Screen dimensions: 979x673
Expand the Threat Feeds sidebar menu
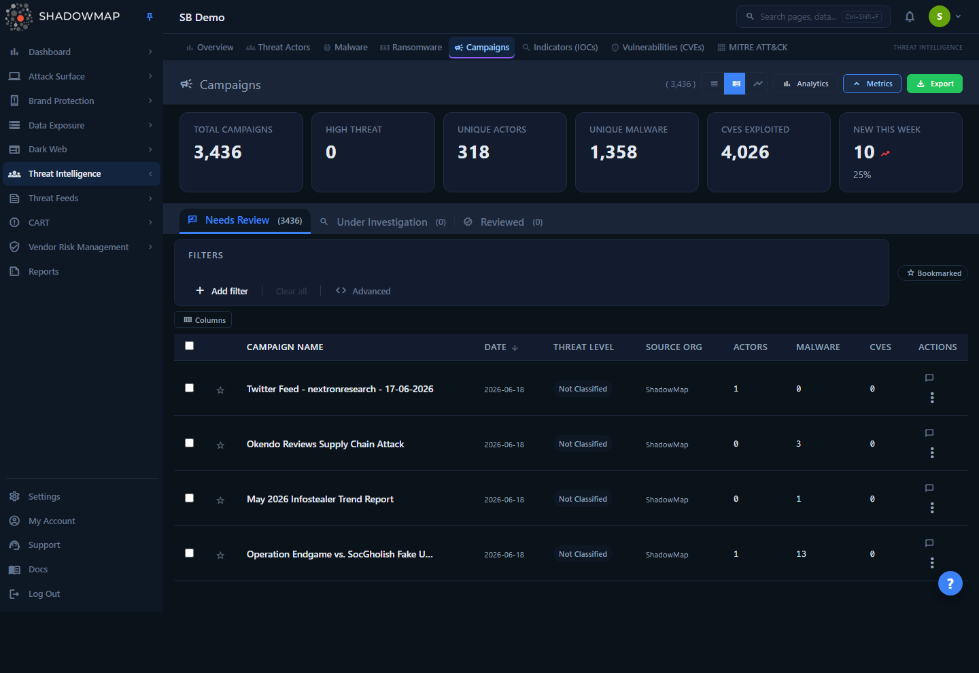82,199
